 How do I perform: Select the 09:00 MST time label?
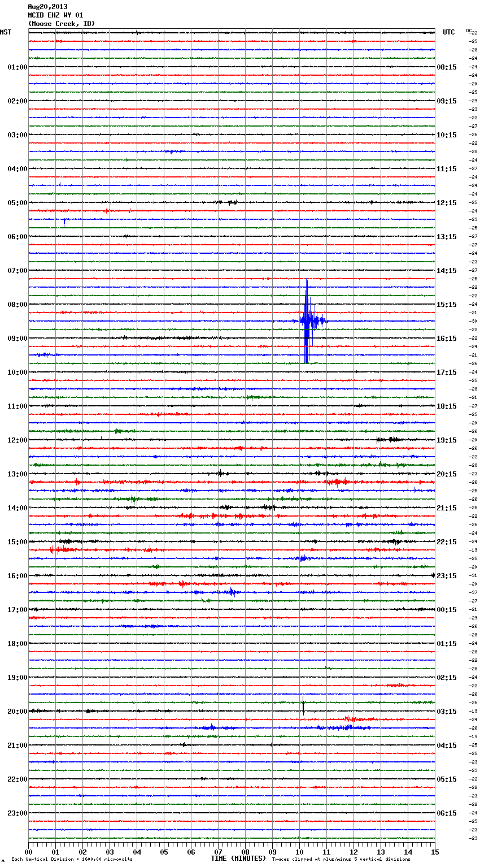[18, 339]
